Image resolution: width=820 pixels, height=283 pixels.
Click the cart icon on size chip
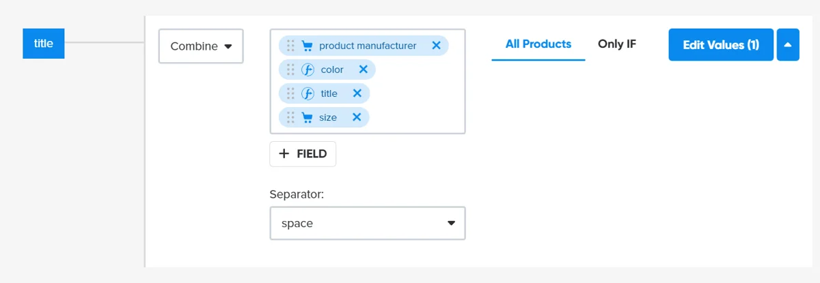pyautogui.click(x=307, y=117)
